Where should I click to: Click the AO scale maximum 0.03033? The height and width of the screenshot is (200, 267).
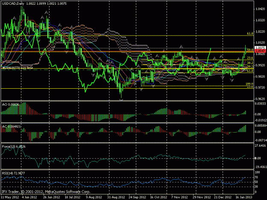tap(261, 104)
